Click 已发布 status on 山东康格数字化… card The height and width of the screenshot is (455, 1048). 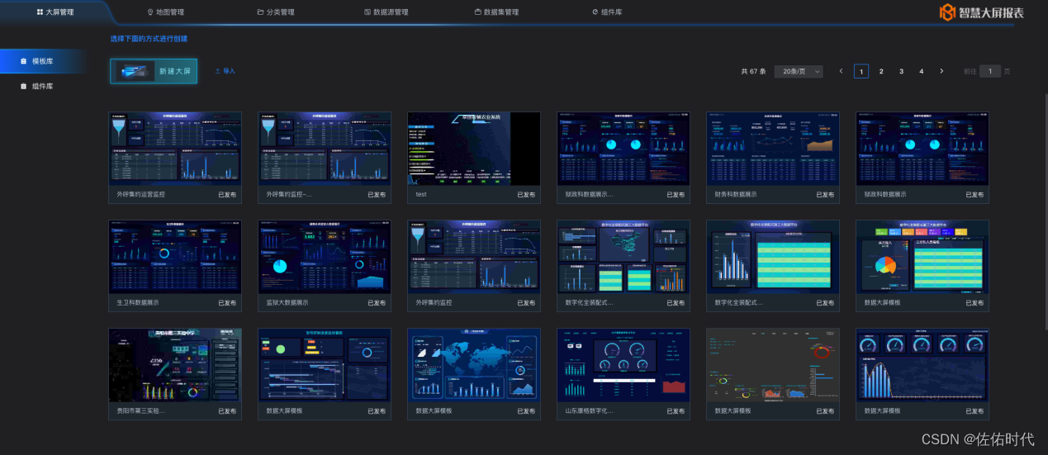(676, 411)
